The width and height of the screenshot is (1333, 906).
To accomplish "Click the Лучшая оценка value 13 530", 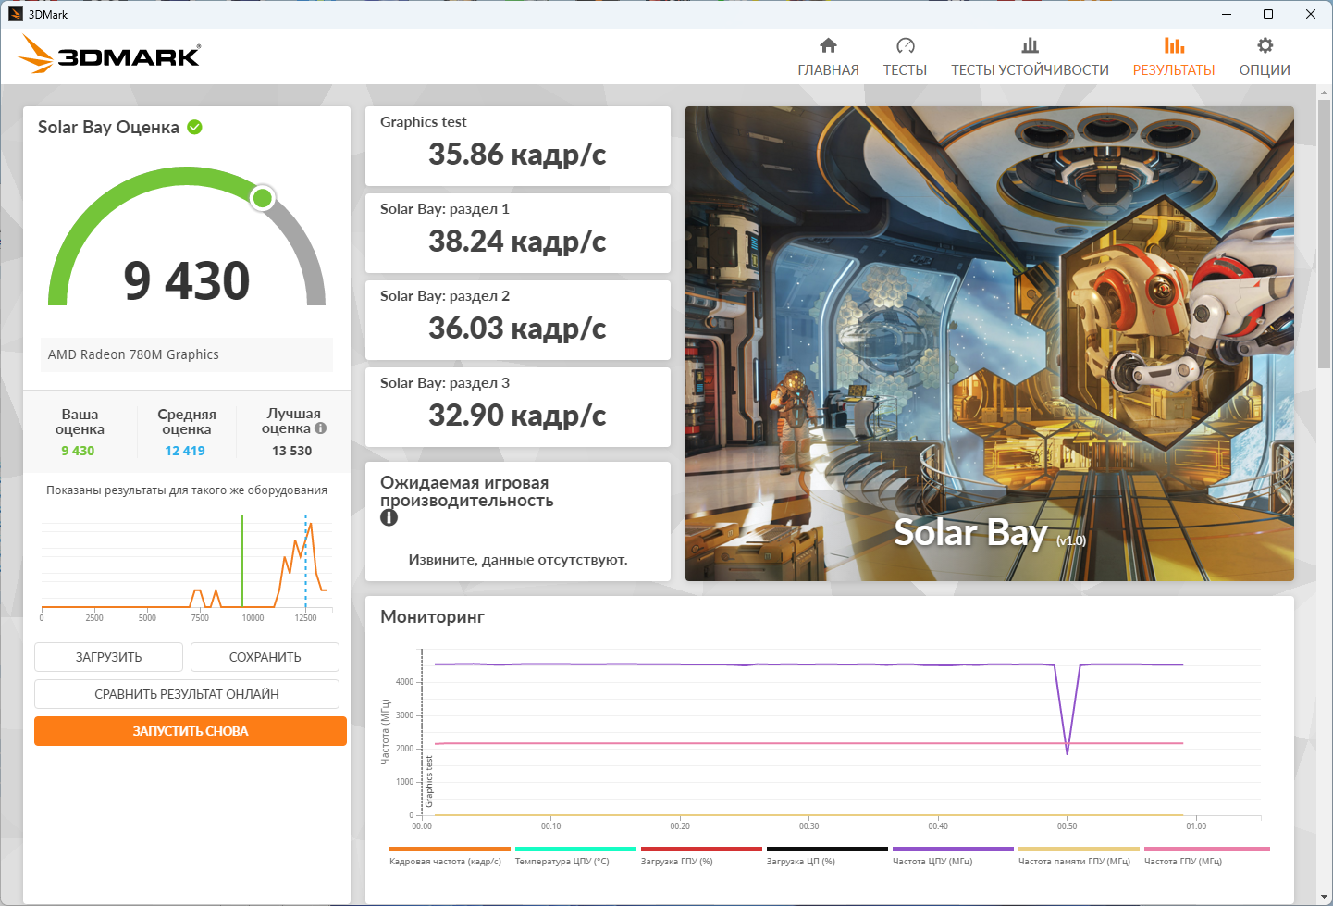I will (292, 451).
